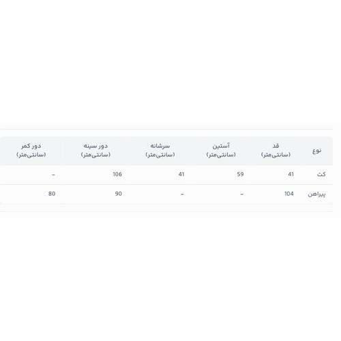Click the coat height value 41
This screenshot has width=341, height=341.
291,175
